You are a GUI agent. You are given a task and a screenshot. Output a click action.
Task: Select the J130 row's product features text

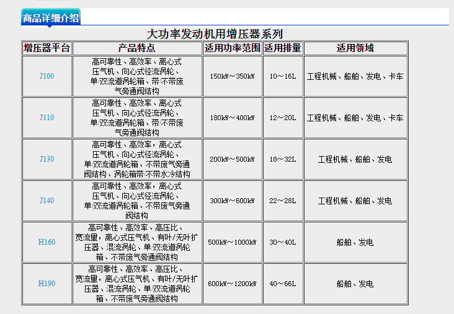[137, 159]
